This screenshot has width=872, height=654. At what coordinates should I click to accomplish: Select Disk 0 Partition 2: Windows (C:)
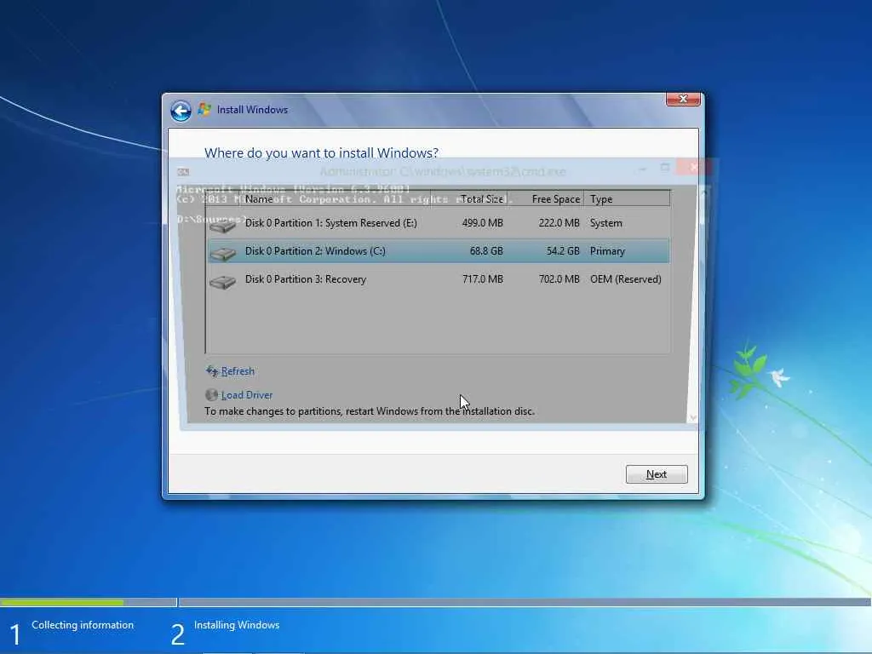pyautogui.click(x=439, y=251)
